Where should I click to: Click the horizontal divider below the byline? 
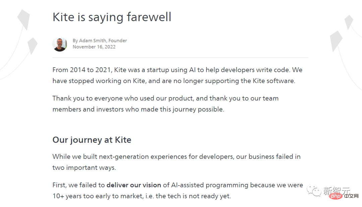click(x=180, y=58)
